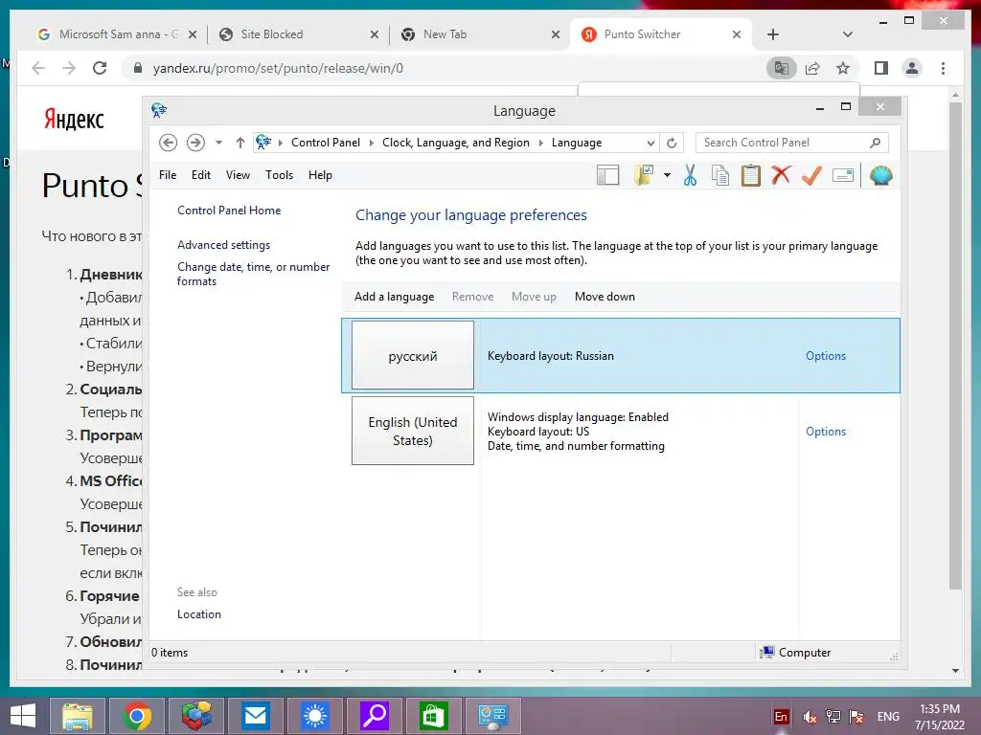Click Clock, Language, and Region breadcrumb
The width and height of the screenshot is (981, 735).
(456, 143)
